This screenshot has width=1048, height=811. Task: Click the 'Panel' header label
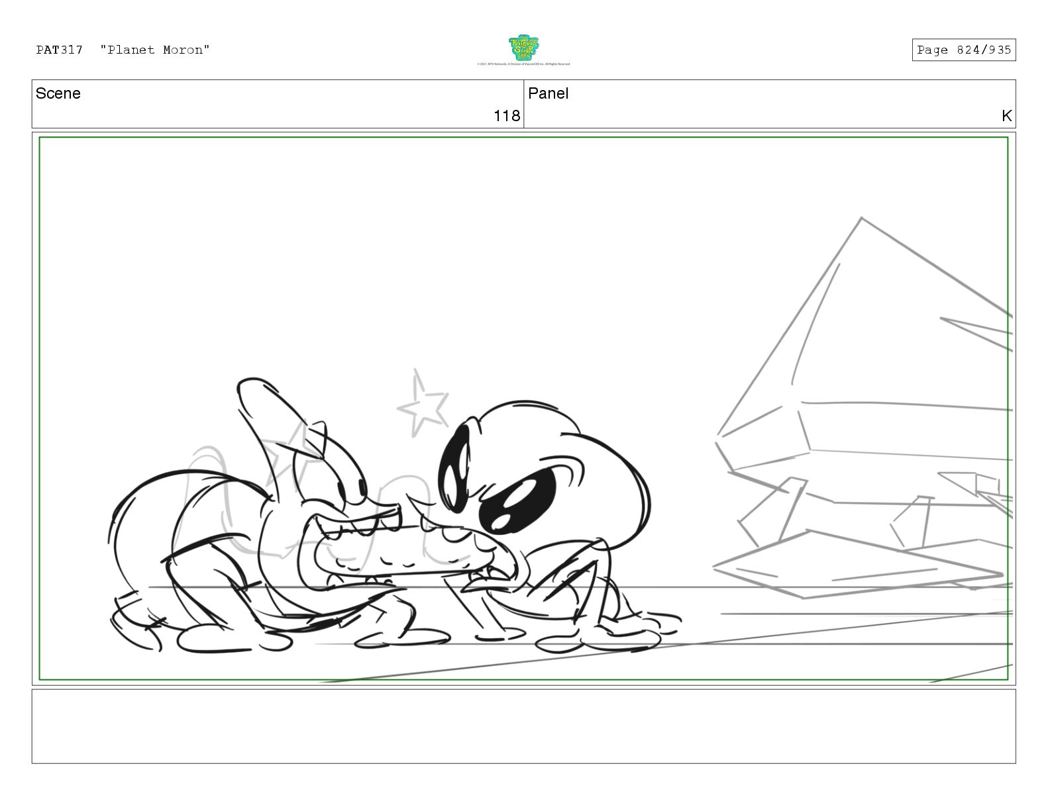click(549, 93)
